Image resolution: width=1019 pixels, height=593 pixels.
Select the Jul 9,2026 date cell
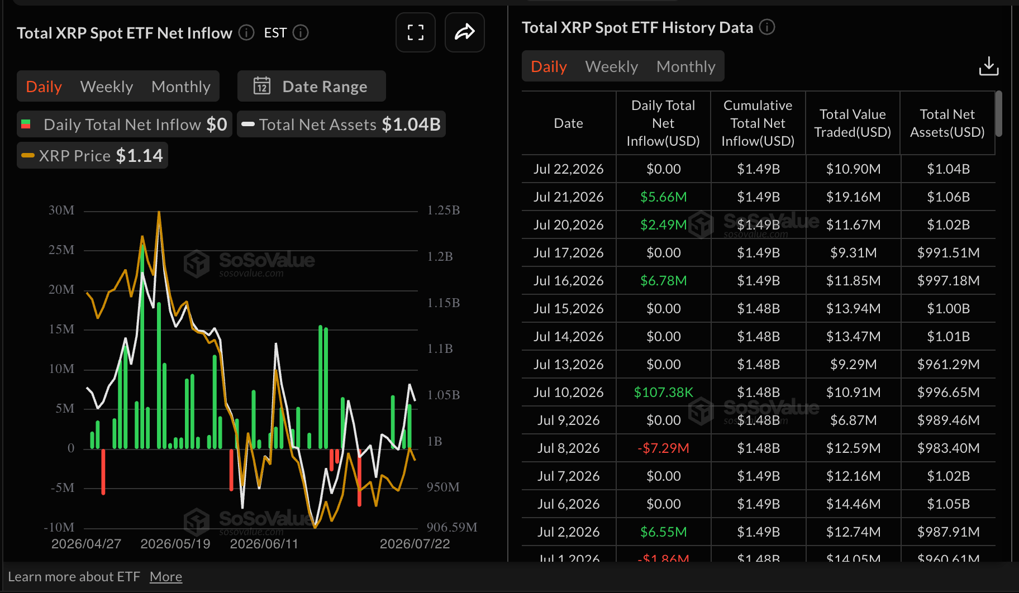click(569, 420)
